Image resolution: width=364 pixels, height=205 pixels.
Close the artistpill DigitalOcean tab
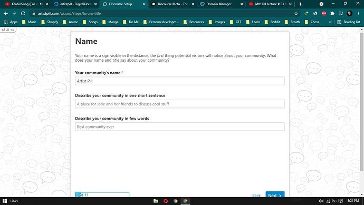click(x=95, y=4)
